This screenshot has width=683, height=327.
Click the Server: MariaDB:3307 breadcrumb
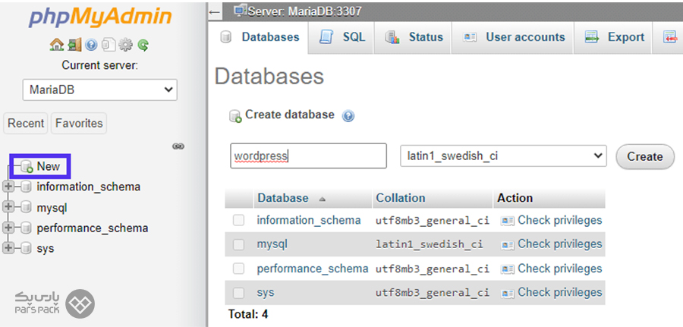tap(304, 11)
